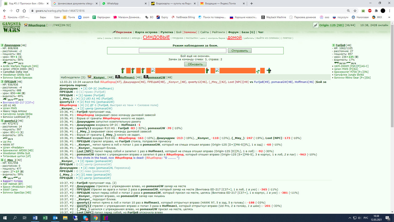The width and height of the screenshot is (394, 222).
Task: Focus the battle message input field
Action: tap(183, 51)
